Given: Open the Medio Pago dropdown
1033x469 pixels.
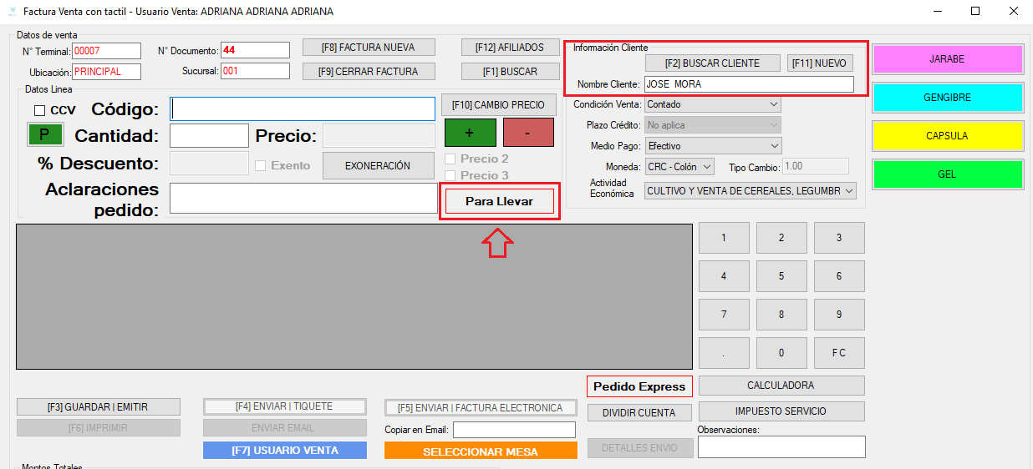Looking at the screenshot, I should [712, 146].
